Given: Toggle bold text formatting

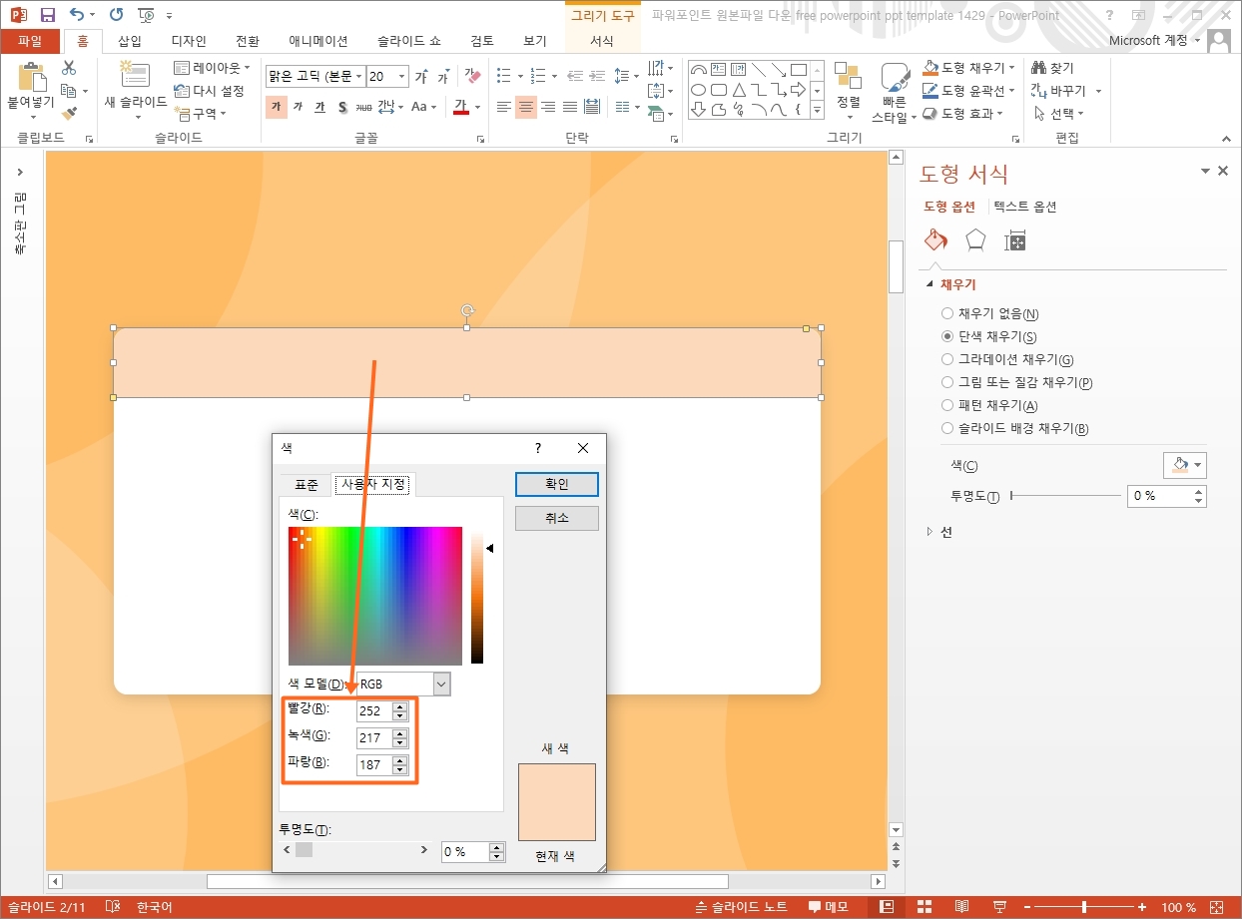Looking at the screenshot, I should (x=277, y=107).
